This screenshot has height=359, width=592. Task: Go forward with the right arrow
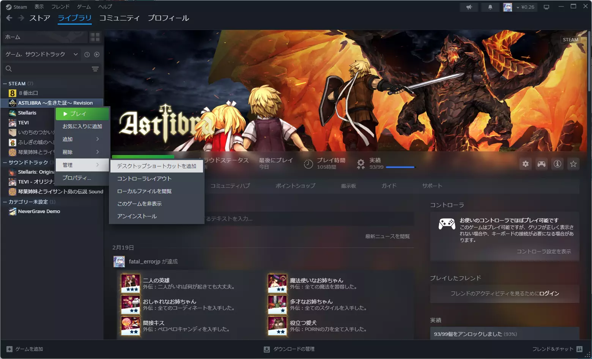[x=21, y=18]
